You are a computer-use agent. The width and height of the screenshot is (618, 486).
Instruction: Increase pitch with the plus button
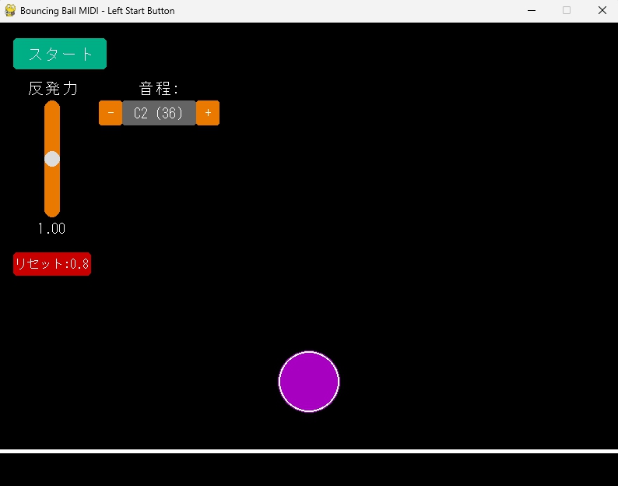pos(208,113)
